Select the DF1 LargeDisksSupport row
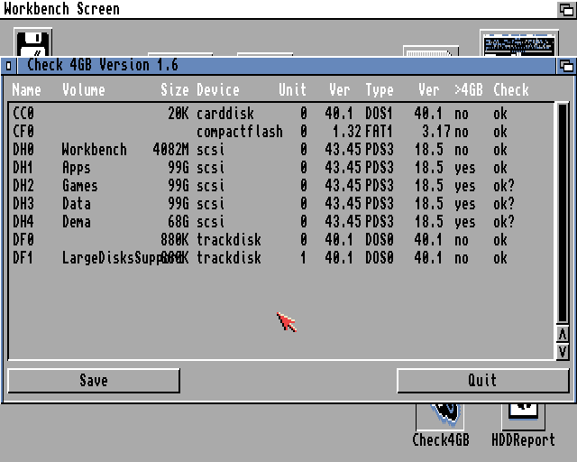Screen dimensions: 577x462 pos(270,258)
